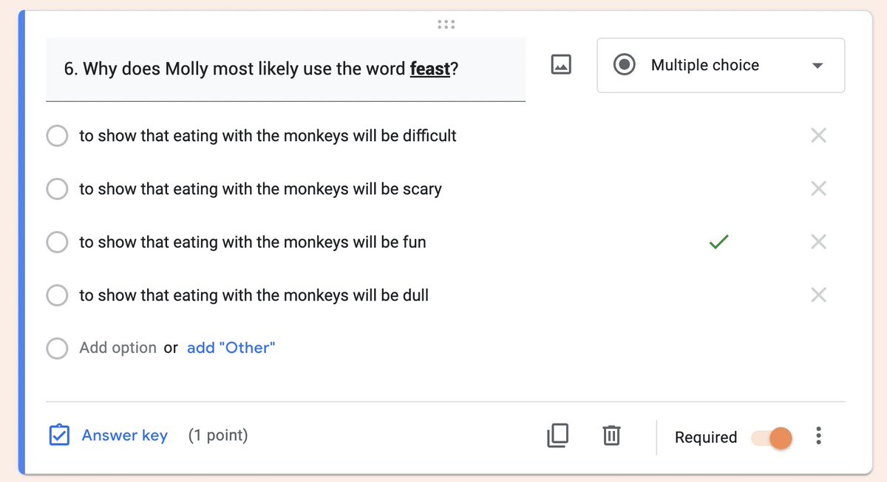Screen dimensions: 887x482
Task: Open the Multiple choice question type dropdown
Action: pos(721,66)
